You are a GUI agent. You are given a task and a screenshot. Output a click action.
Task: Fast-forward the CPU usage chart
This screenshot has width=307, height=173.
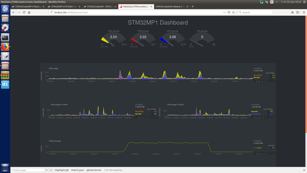point(262,81)
